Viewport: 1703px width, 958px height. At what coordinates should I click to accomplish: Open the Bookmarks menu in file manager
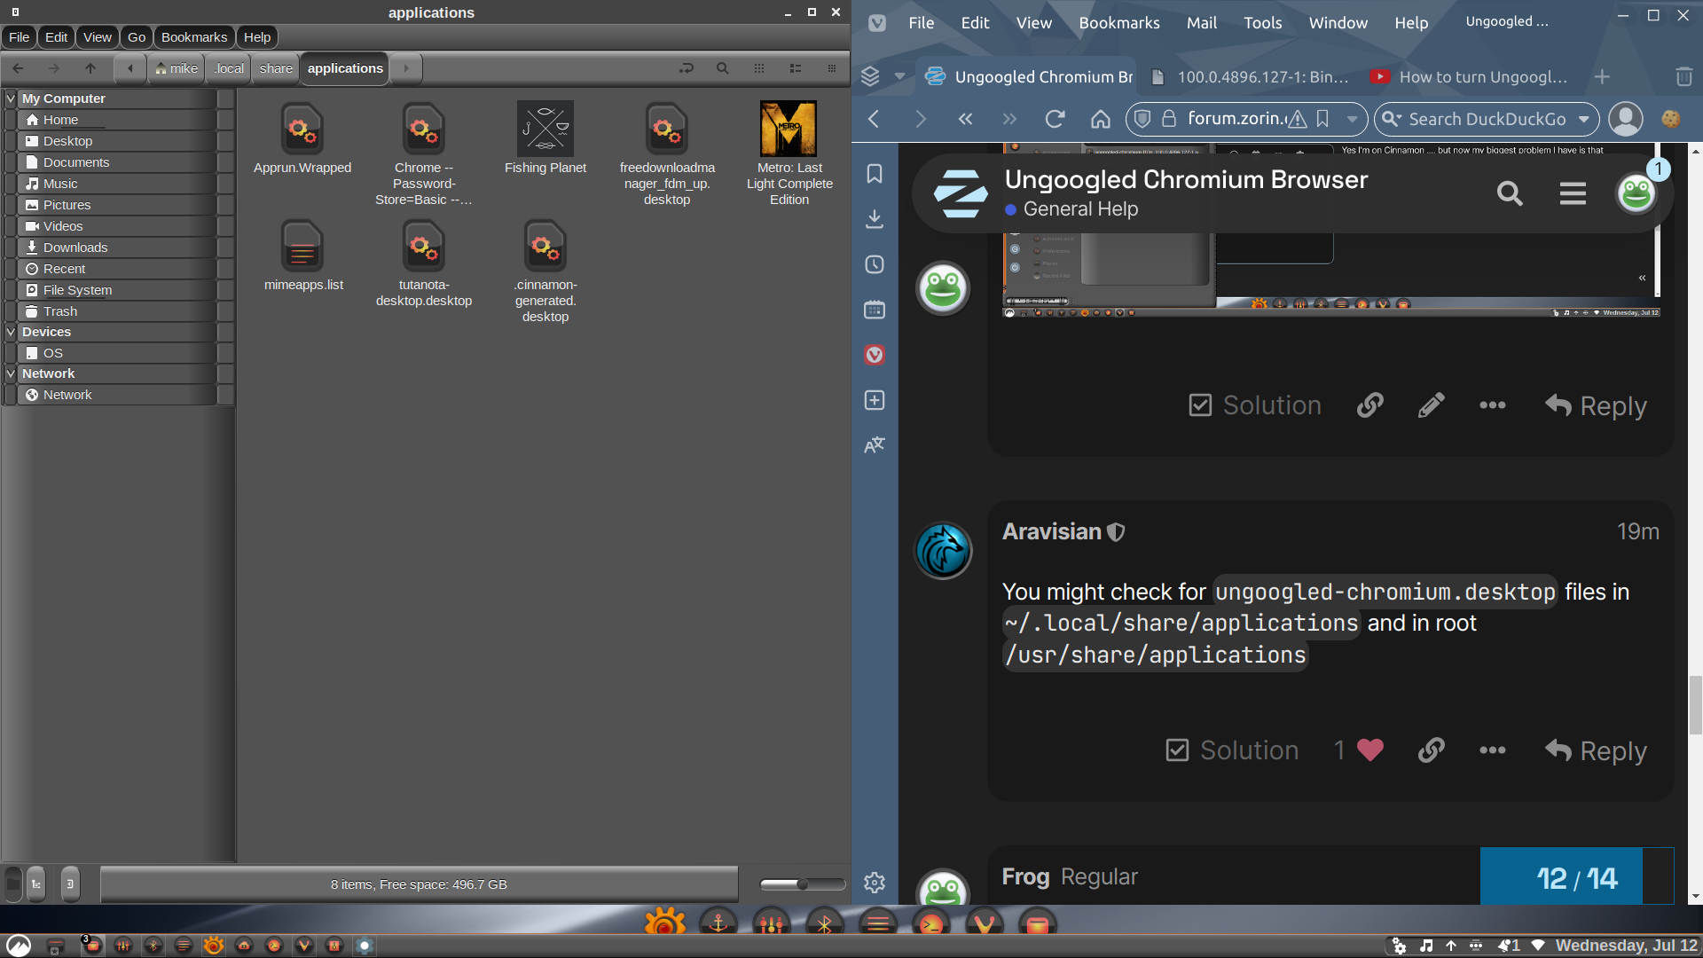(194, 37)
